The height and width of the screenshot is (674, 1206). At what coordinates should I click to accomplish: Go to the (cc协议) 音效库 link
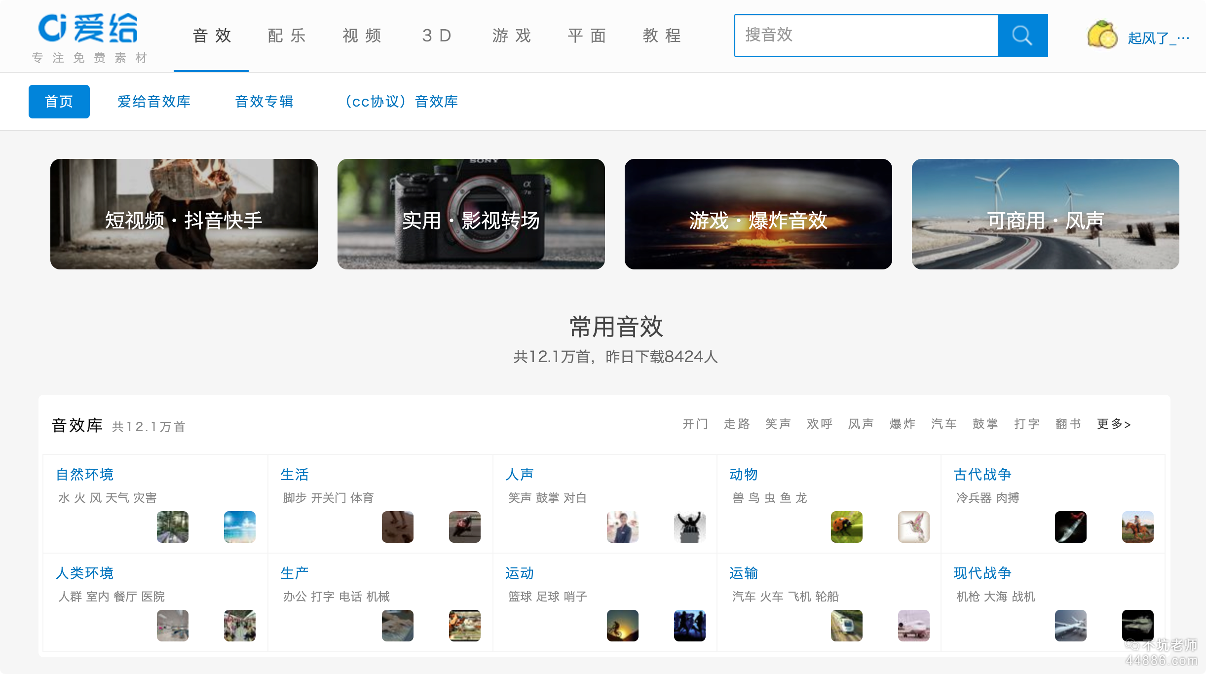point(401,101)
